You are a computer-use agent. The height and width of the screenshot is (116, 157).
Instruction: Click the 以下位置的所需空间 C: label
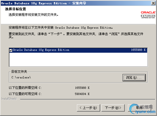click(25, 88)
